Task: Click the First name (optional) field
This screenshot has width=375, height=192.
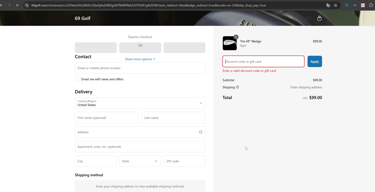Action: [106, 118]
